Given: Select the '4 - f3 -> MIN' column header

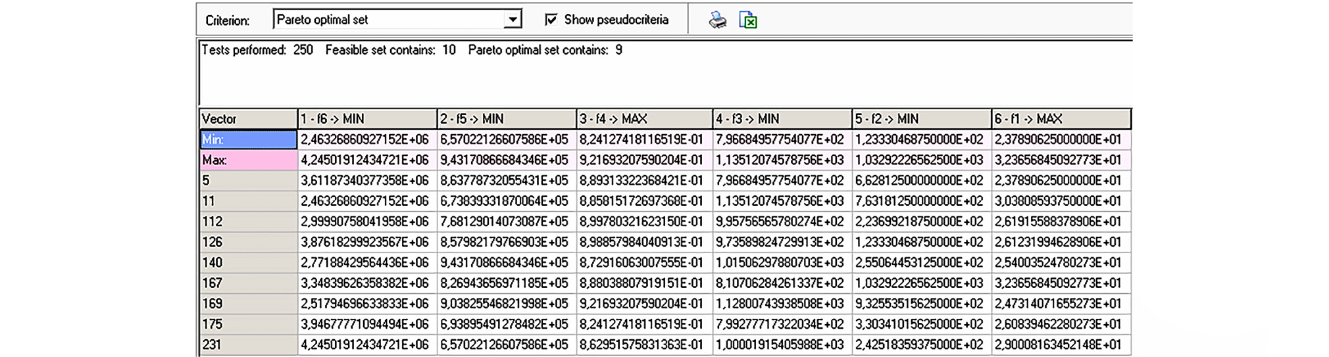Looking at the screenshot, I should (782, 119).
